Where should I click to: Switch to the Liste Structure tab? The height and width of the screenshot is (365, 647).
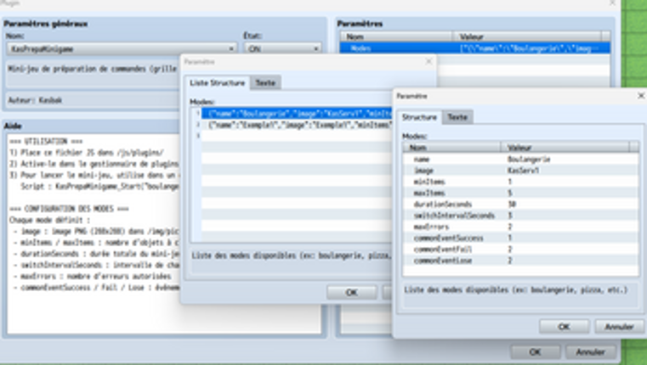[217, 83]
